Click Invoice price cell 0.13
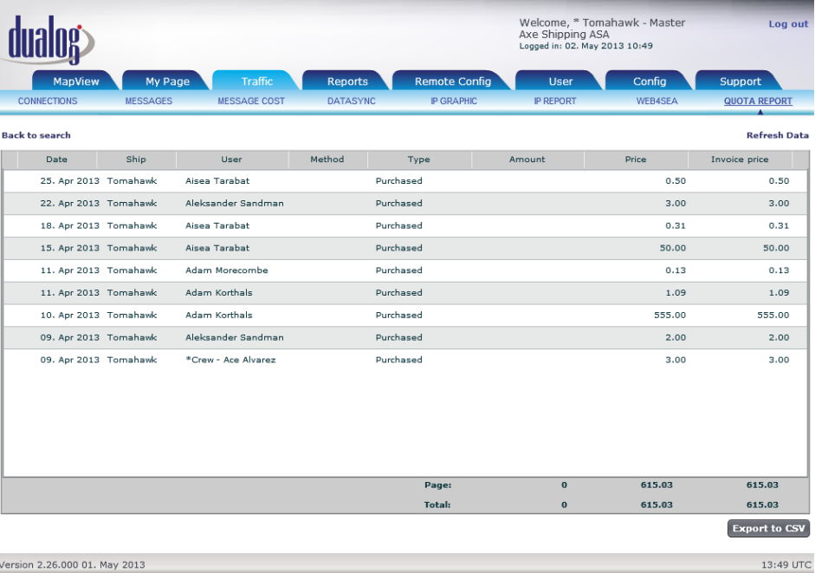The height and width of the screenshot is (573, 815). [779, 270]
